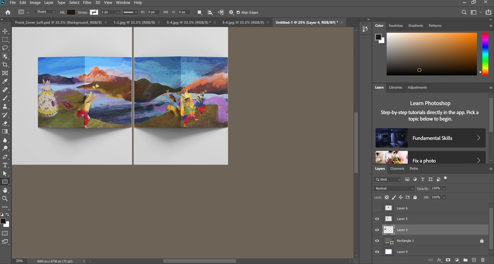Toggle lock transparent pixels

pyautogui.click(x=387, y=197)
